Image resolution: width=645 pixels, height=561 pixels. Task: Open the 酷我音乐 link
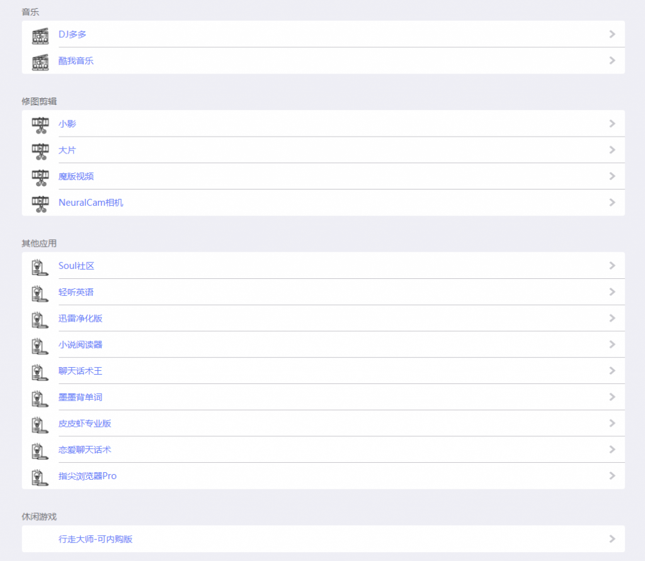tap(76, 60)
